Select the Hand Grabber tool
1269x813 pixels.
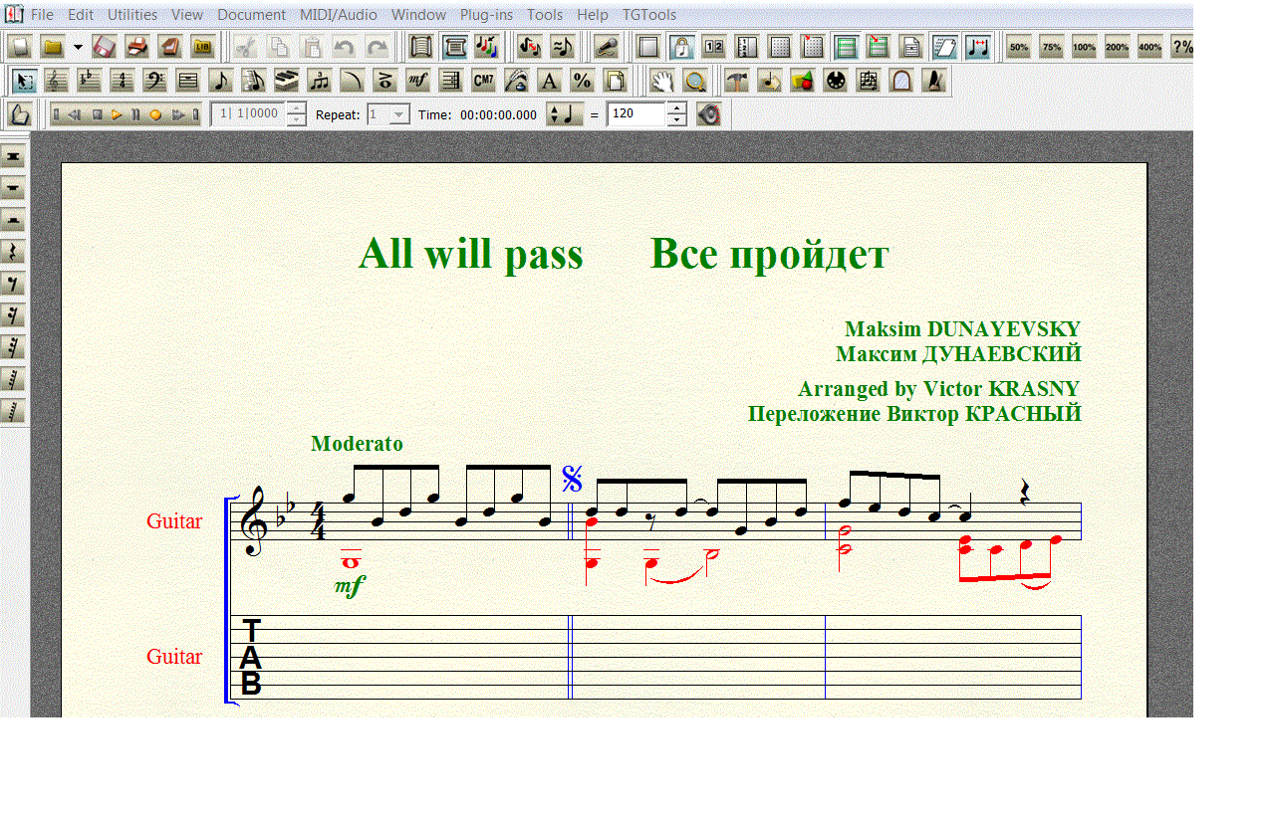661,81
